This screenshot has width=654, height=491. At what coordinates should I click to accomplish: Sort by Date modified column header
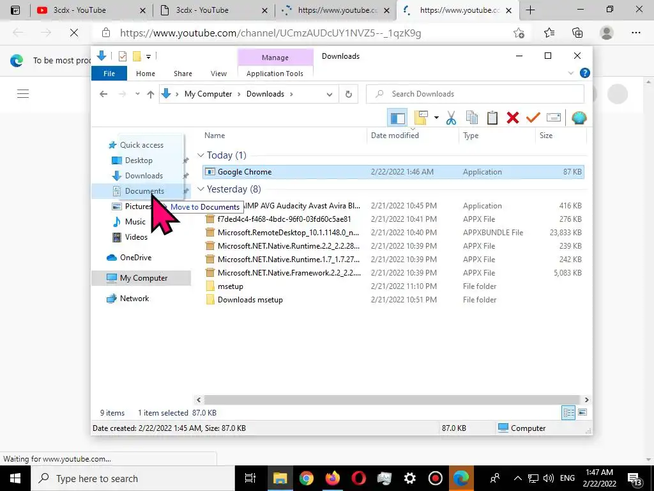[395, 136]
